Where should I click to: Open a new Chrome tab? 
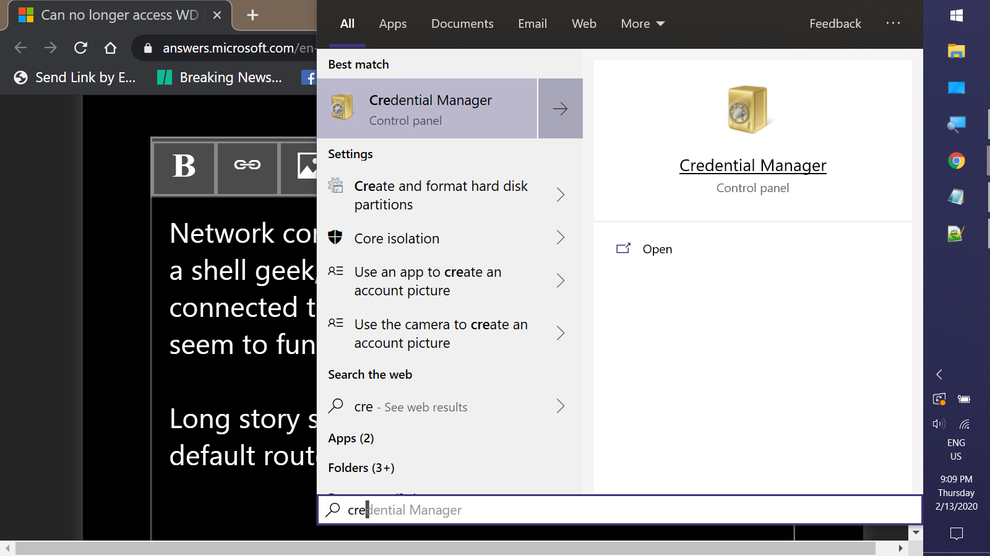pyautogui.click(x=252, y=15)
